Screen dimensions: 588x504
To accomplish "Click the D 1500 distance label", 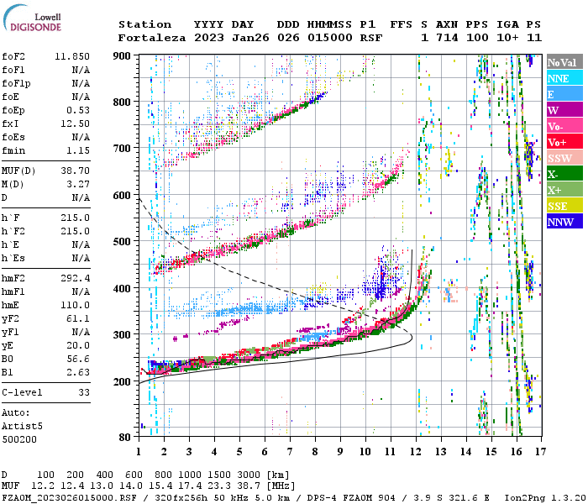I will [x=219, y=475].
